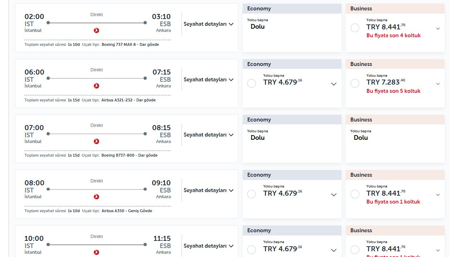Click Turkish Airlines logo on 06:00 flight

(x=96, y=86)
